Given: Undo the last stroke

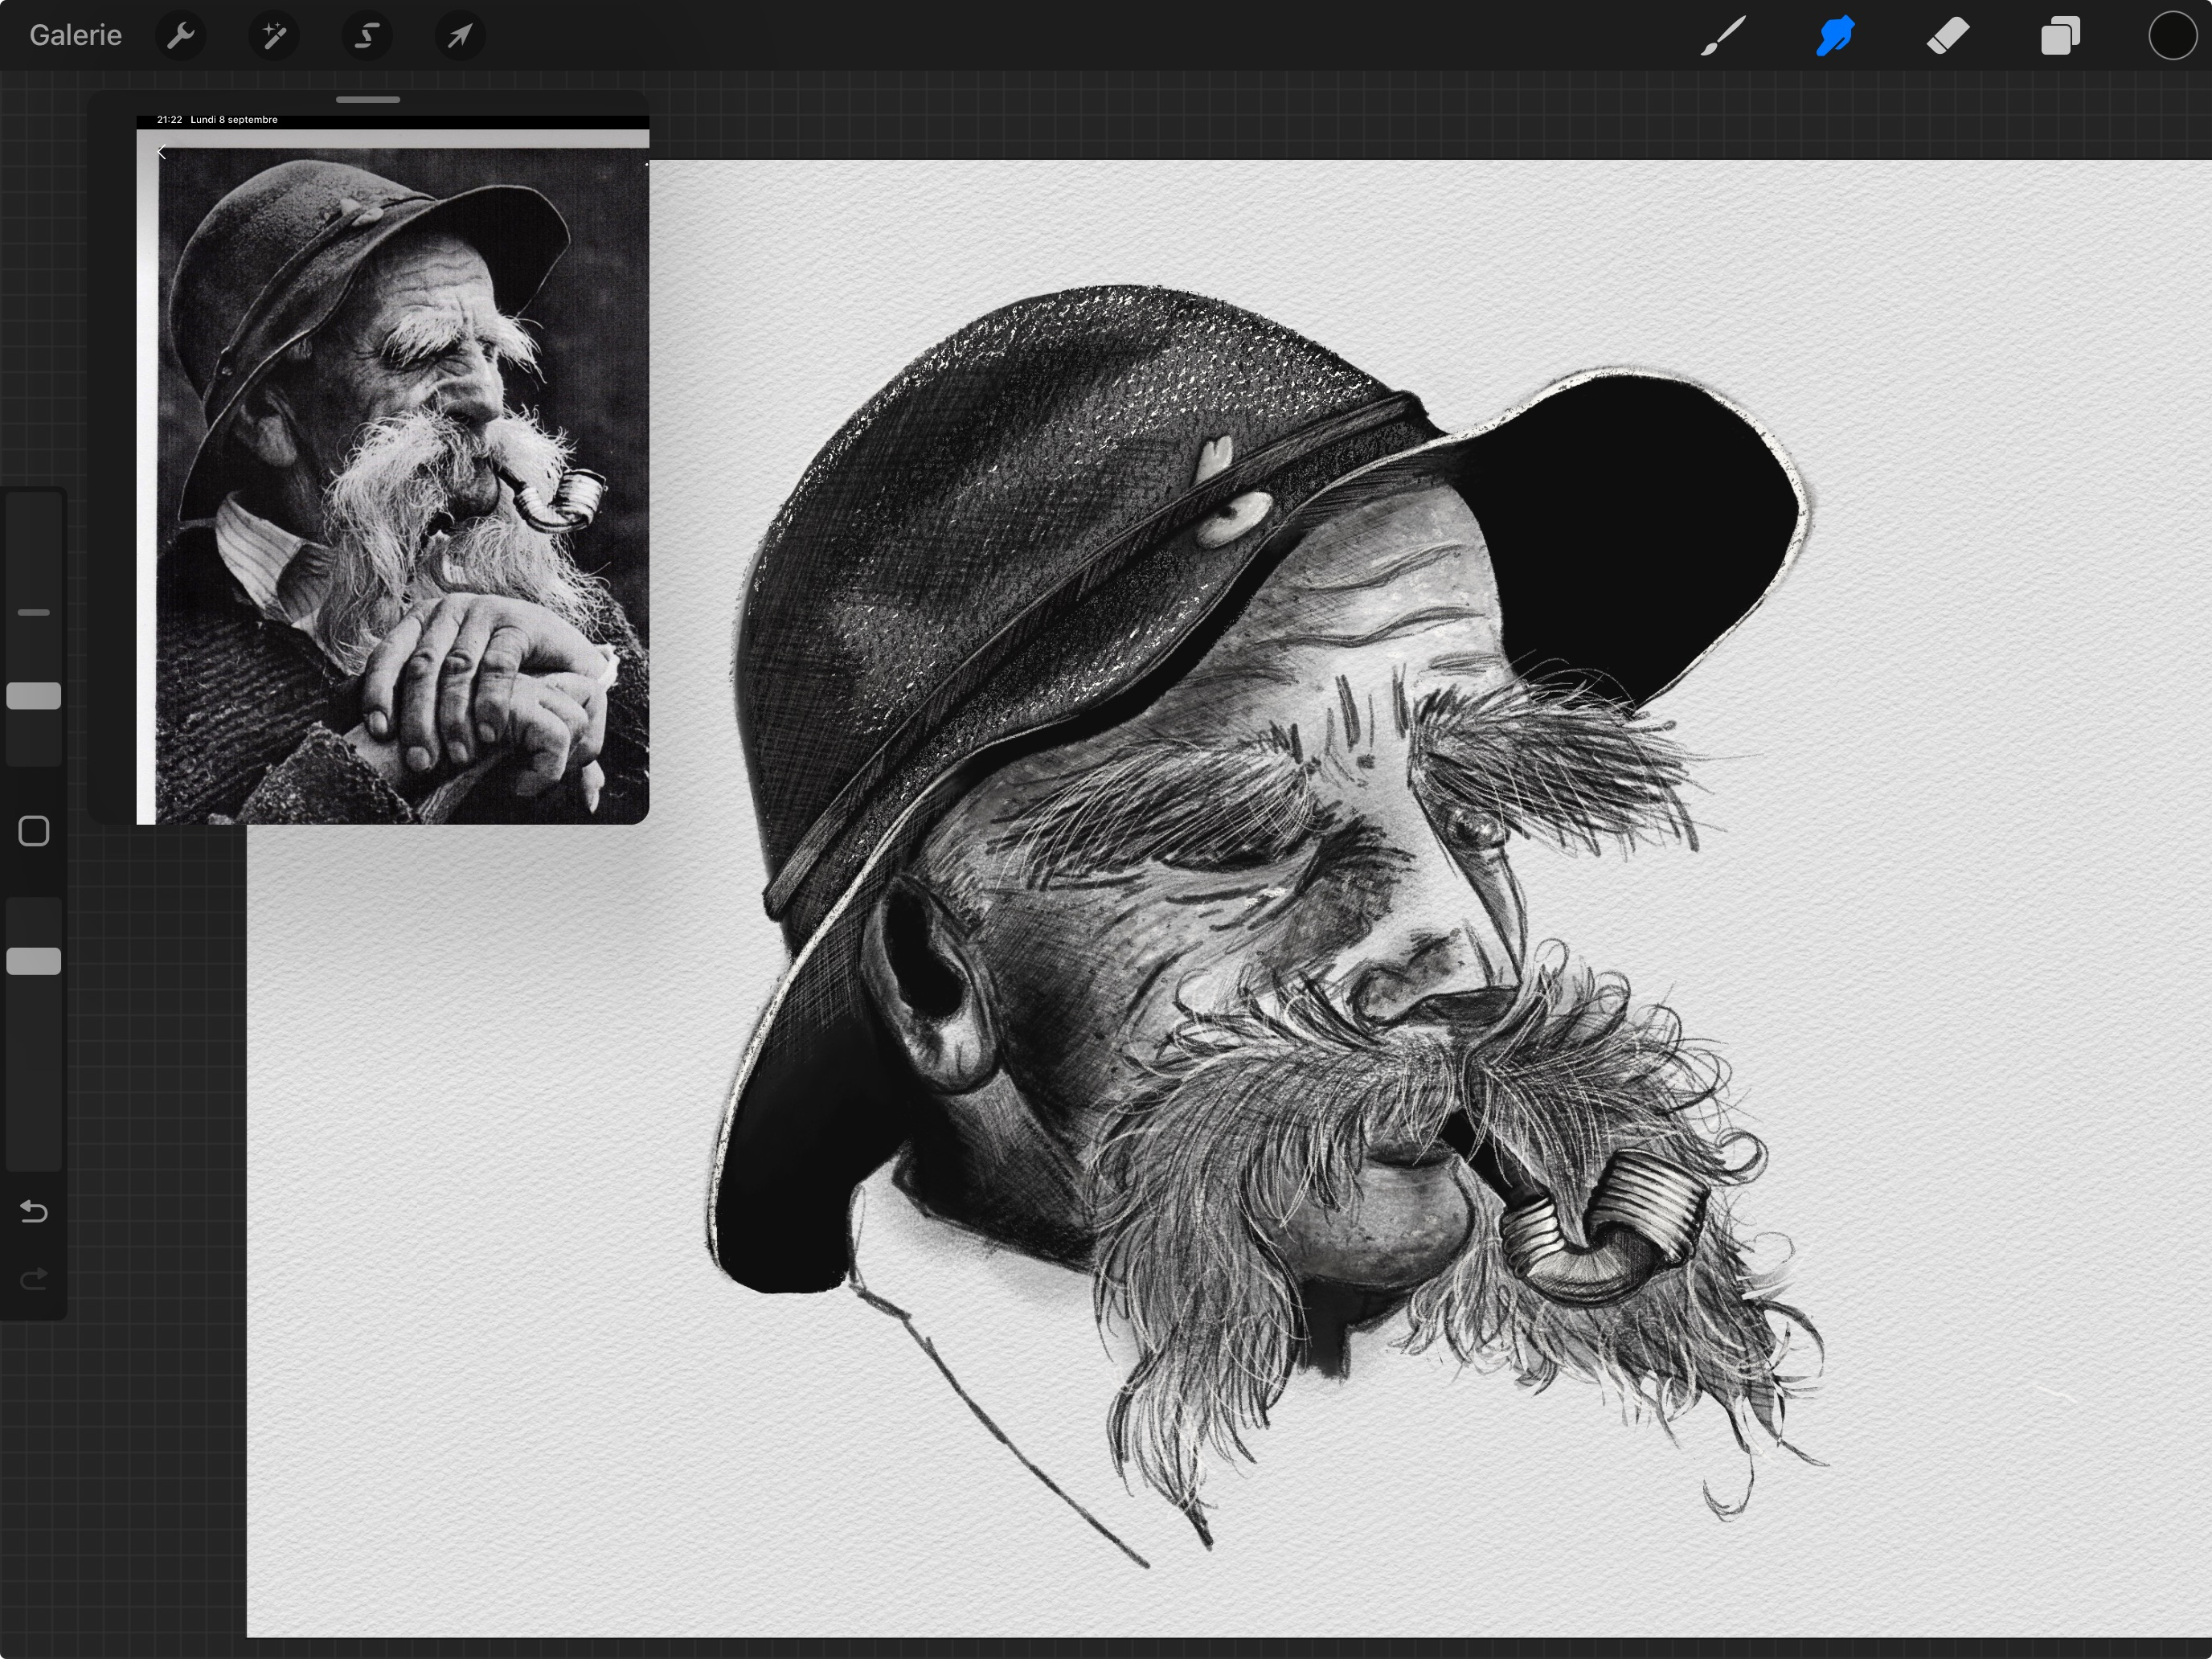Looking at the screenshot, I should 34,1212.
